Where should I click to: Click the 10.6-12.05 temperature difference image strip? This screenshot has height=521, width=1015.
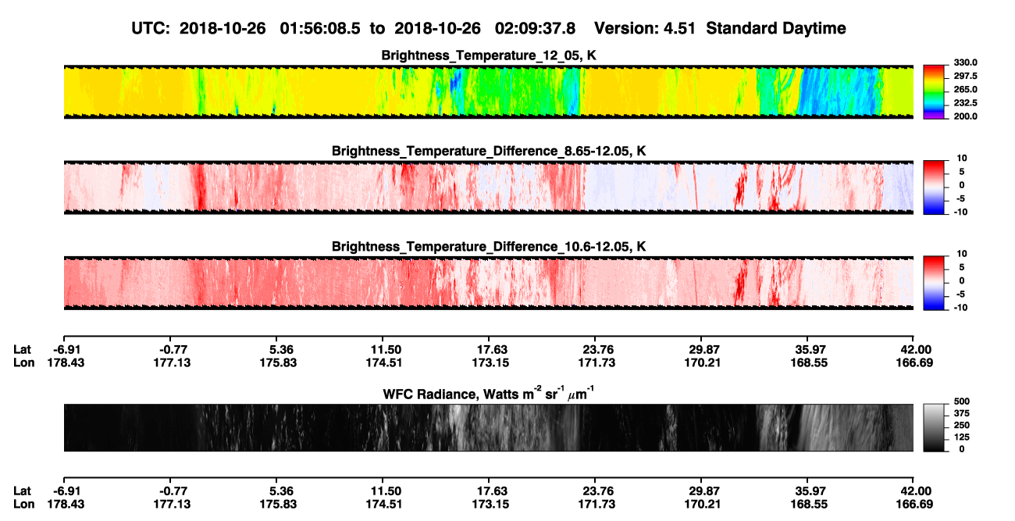pyautogui.click(x=488, y=282)
